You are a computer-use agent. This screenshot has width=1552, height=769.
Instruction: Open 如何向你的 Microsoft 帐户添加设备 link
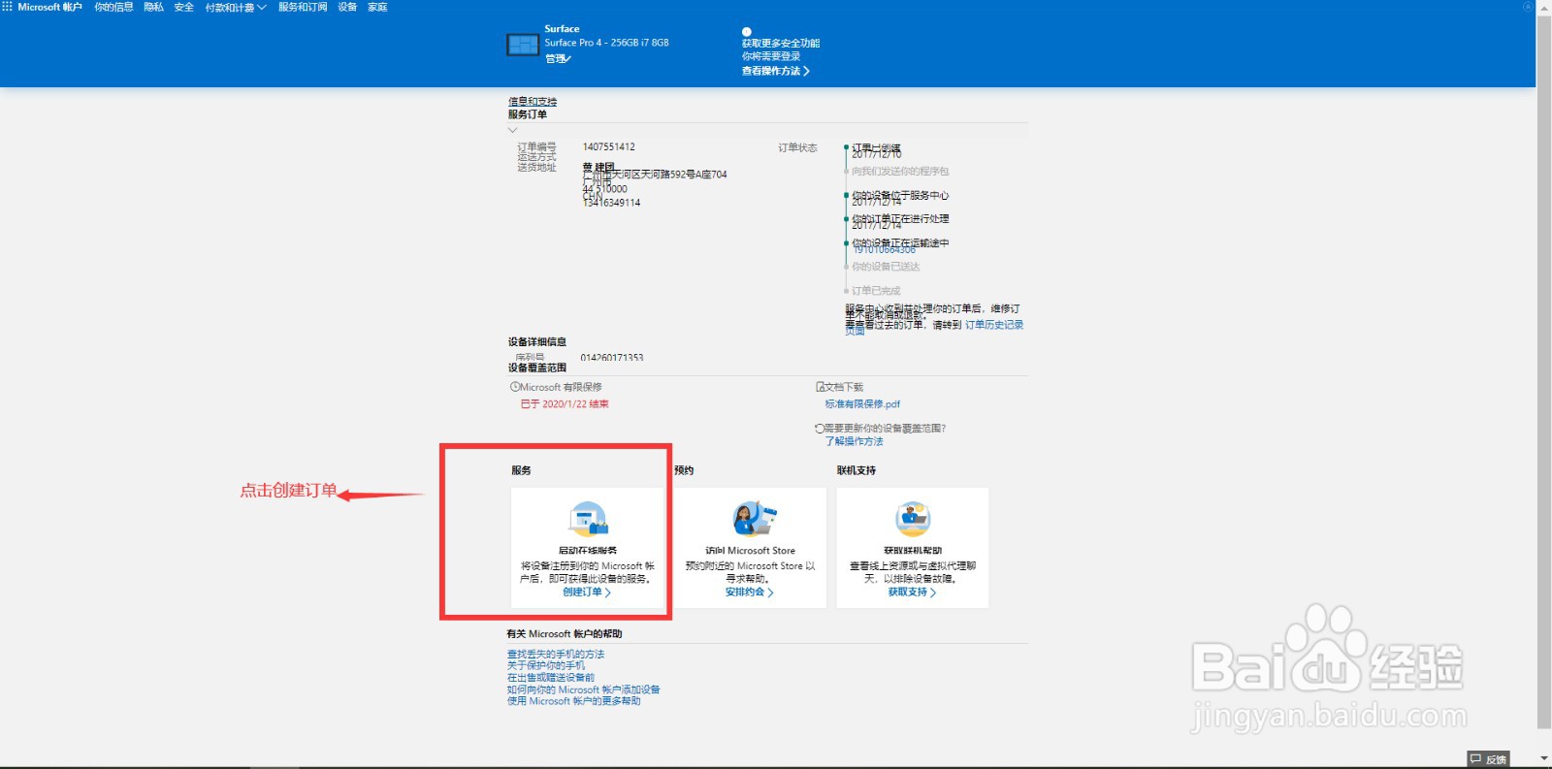[x=584, y=689]
